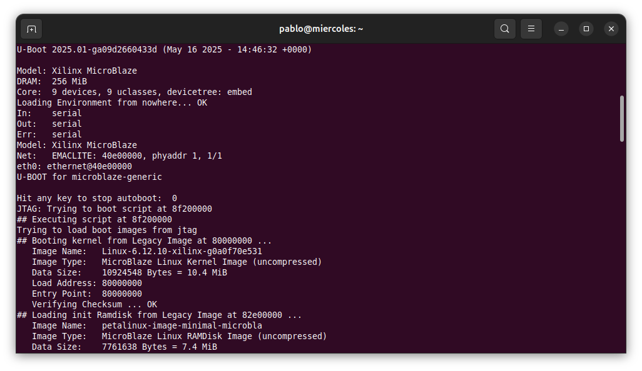Click the magnifying glass icon
The image size is (642, 371).
[504, 29]
